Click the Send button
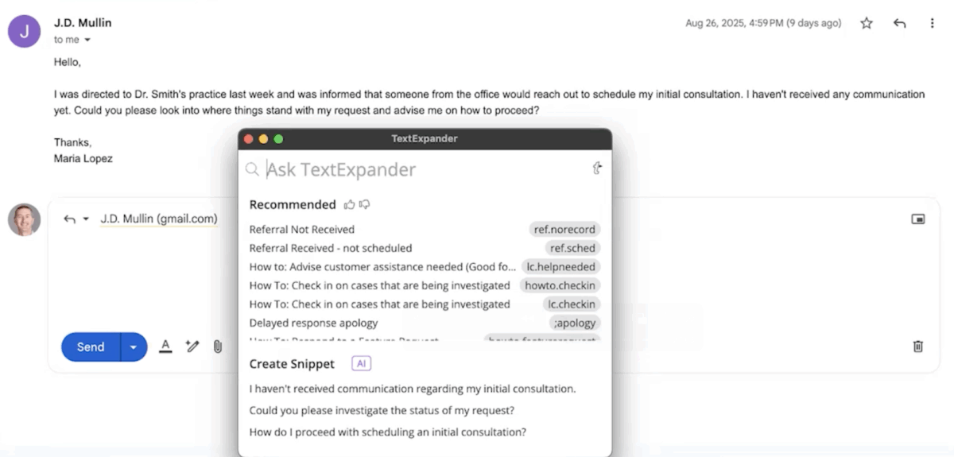The width and height of the screenshot is (954, 457). tap(91, 347)
